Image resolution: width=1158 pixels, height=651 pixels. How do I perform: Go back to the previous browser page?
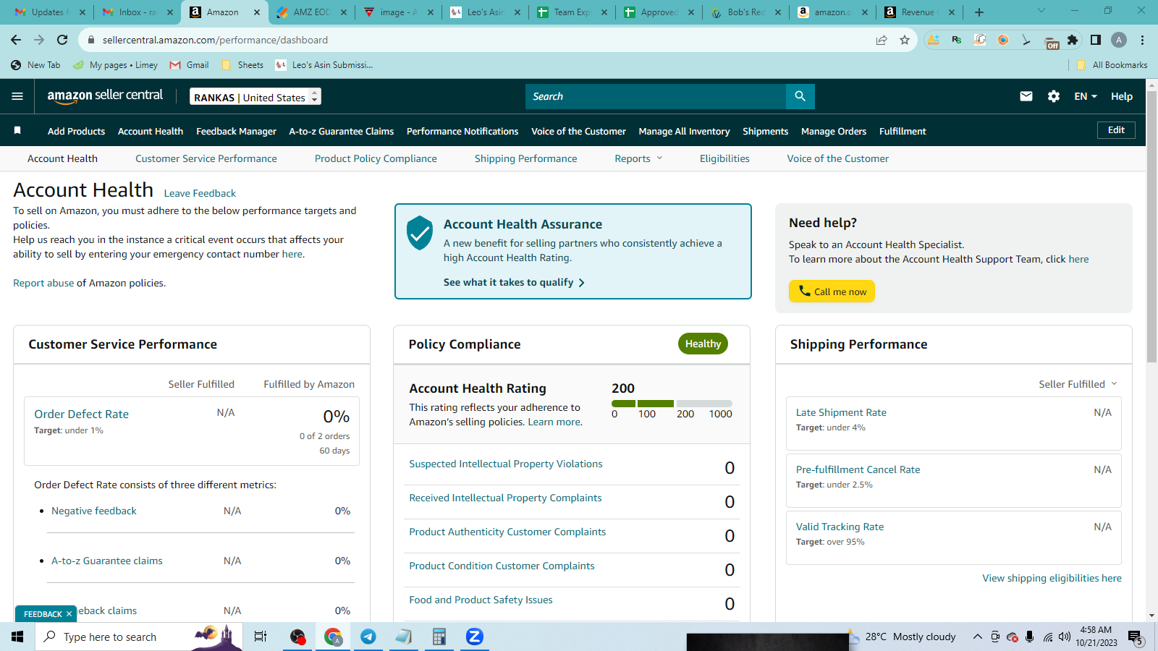pos(16,40)
